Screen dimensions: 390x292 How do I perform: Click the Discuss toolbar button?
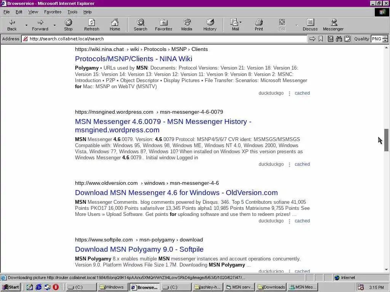(x=310, y=25)
